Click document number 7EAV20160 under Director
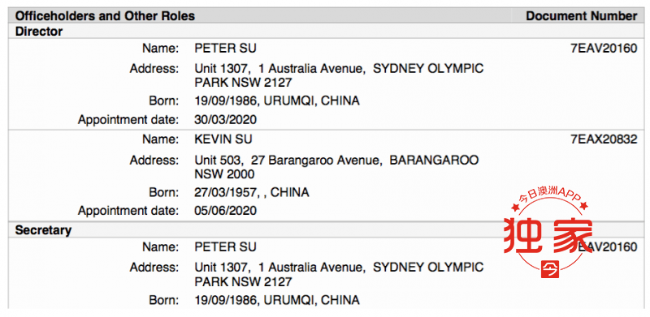650x317 pixels. [x=604, y=49]
